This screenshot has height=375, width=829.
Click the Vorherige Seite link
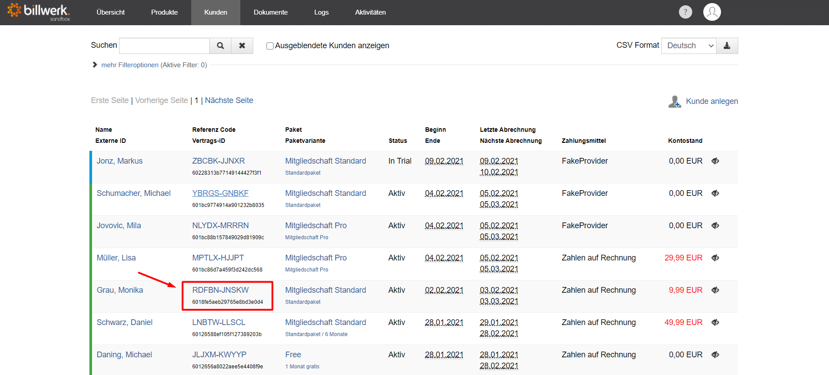(162, 100)
